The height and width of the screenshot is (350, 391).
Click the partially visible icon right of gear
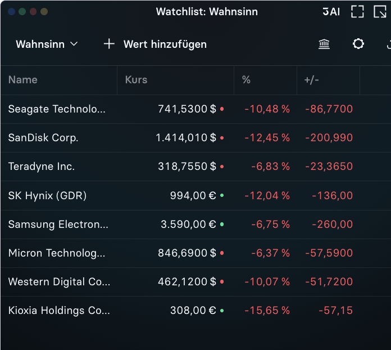point(389,44)
